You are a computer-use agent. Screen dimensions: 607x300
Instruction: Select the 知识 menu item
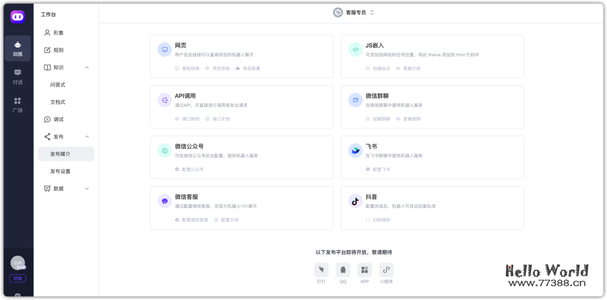[x=66, y=67]
